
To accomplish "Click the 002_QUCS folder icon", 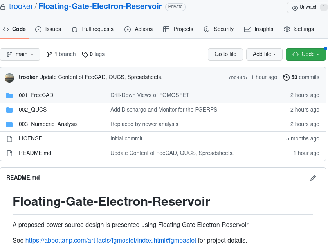I will point(10,110).
